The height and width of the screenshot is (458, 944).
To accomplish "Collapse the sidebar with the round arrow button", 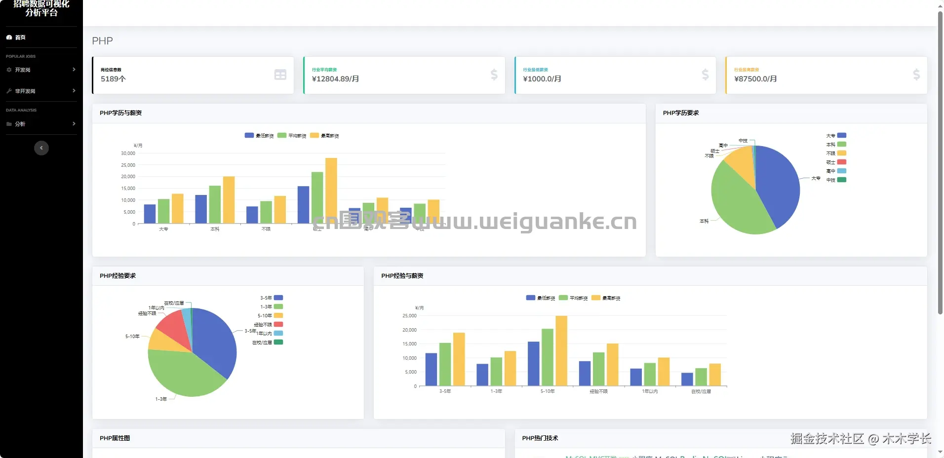I will [x=41, y=148].
